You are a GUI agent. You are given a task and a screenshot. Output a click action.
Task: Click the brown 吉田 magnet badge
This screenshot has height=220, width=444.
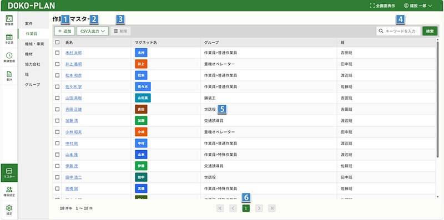(x=141, y=109)
